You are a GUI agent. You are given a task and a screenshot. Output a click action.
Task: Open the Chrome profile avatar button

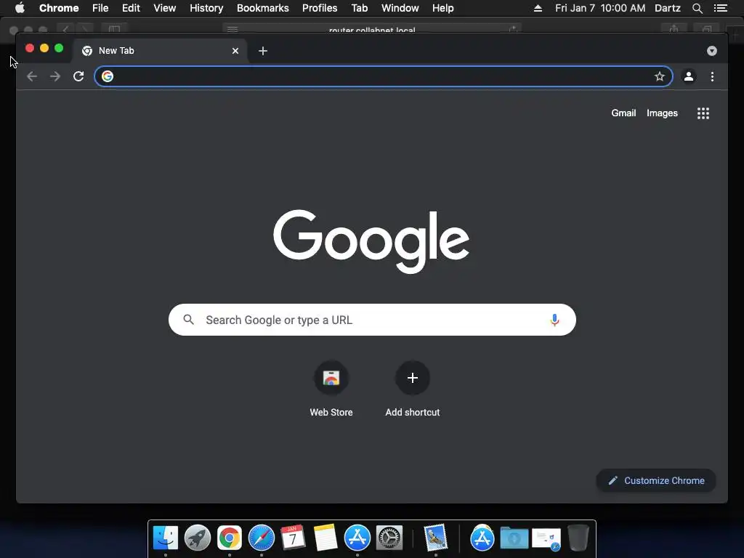[x=689, y=76]
